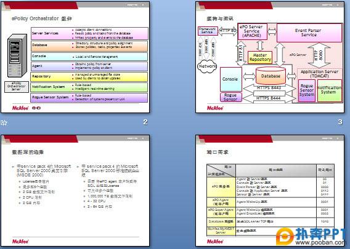Click the 'Database' cylinder in slide 3
350x249 pixels.
point(271,76)
